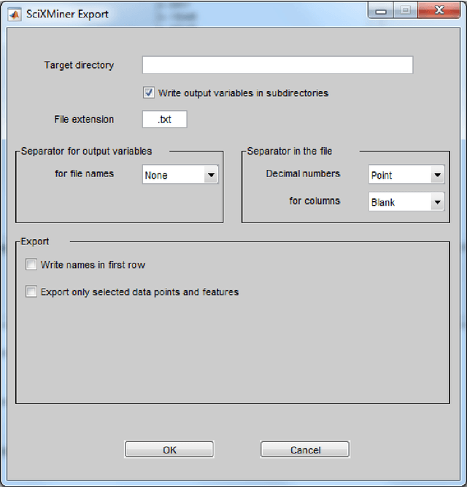This screenshot has width=467, height=487.
Task: Click the Target directory label
Action: 79,65
